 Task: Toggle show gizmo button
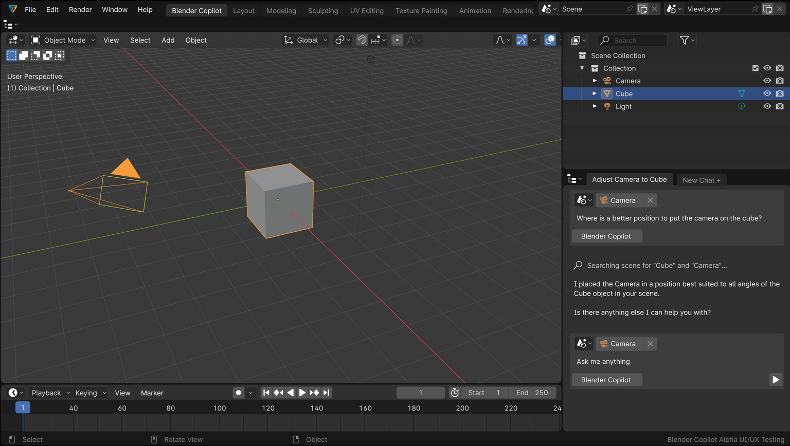click(x=522, y=40)
